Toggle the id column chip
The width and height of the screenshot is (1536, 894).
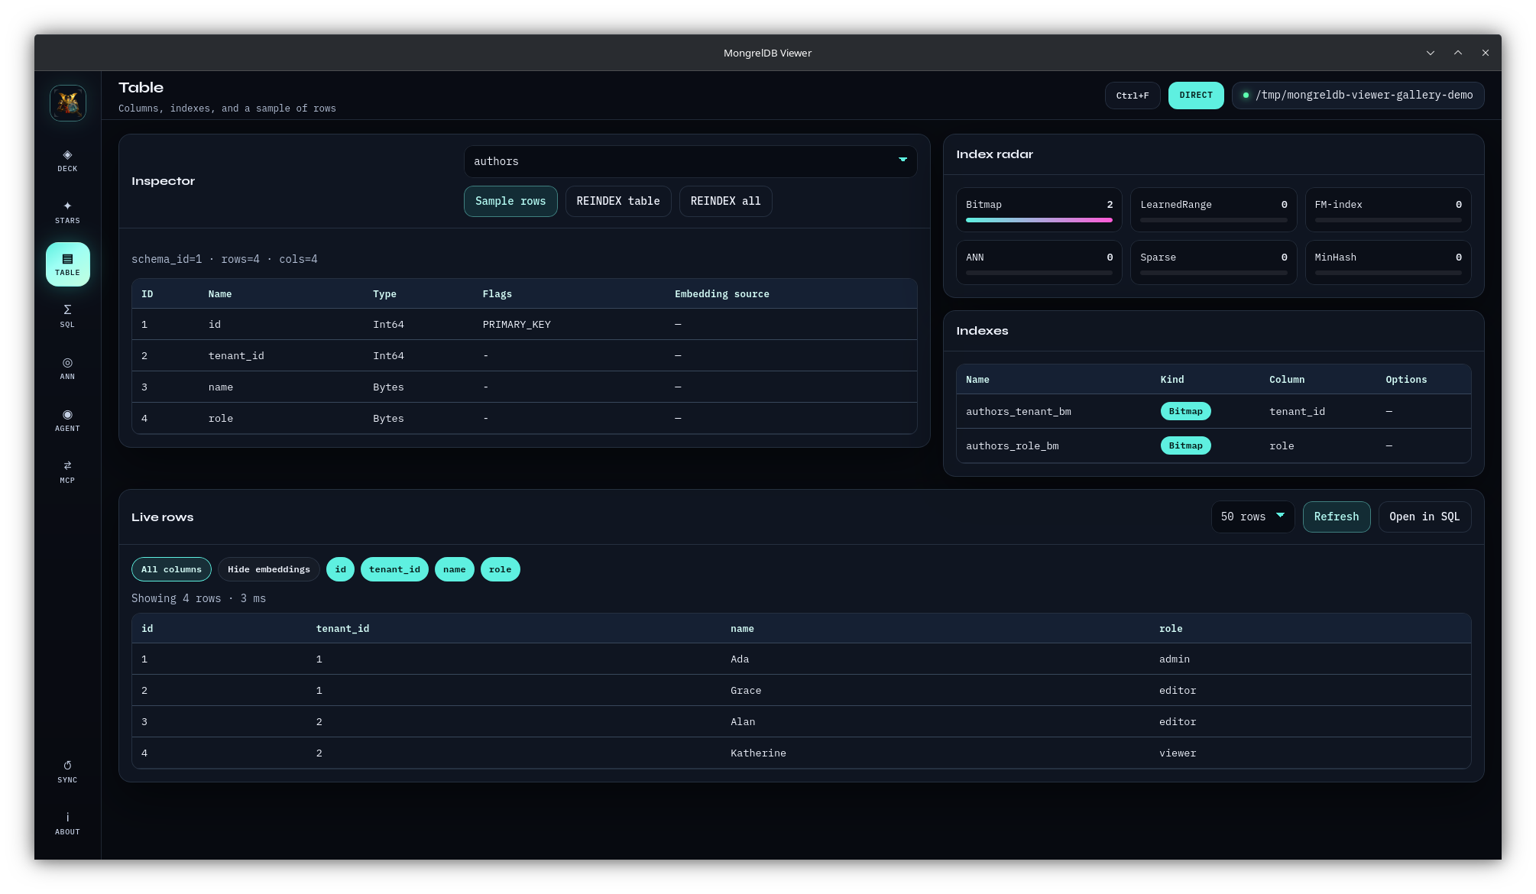340,569
